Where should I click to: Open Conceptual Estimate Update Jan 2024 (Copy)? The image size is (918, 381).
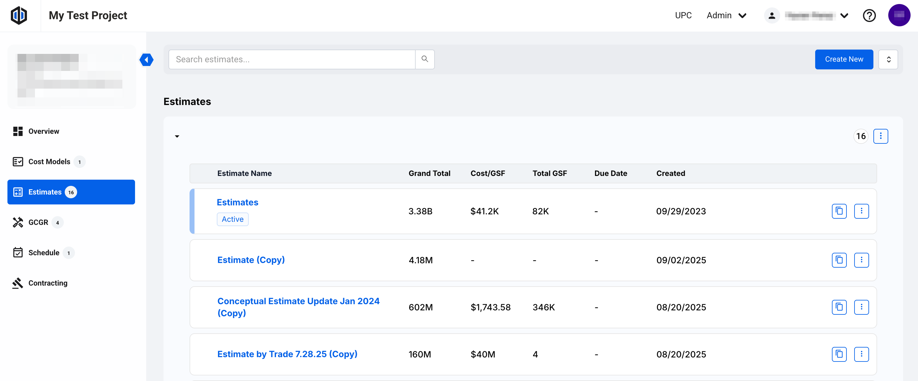[x=298, y=307]
